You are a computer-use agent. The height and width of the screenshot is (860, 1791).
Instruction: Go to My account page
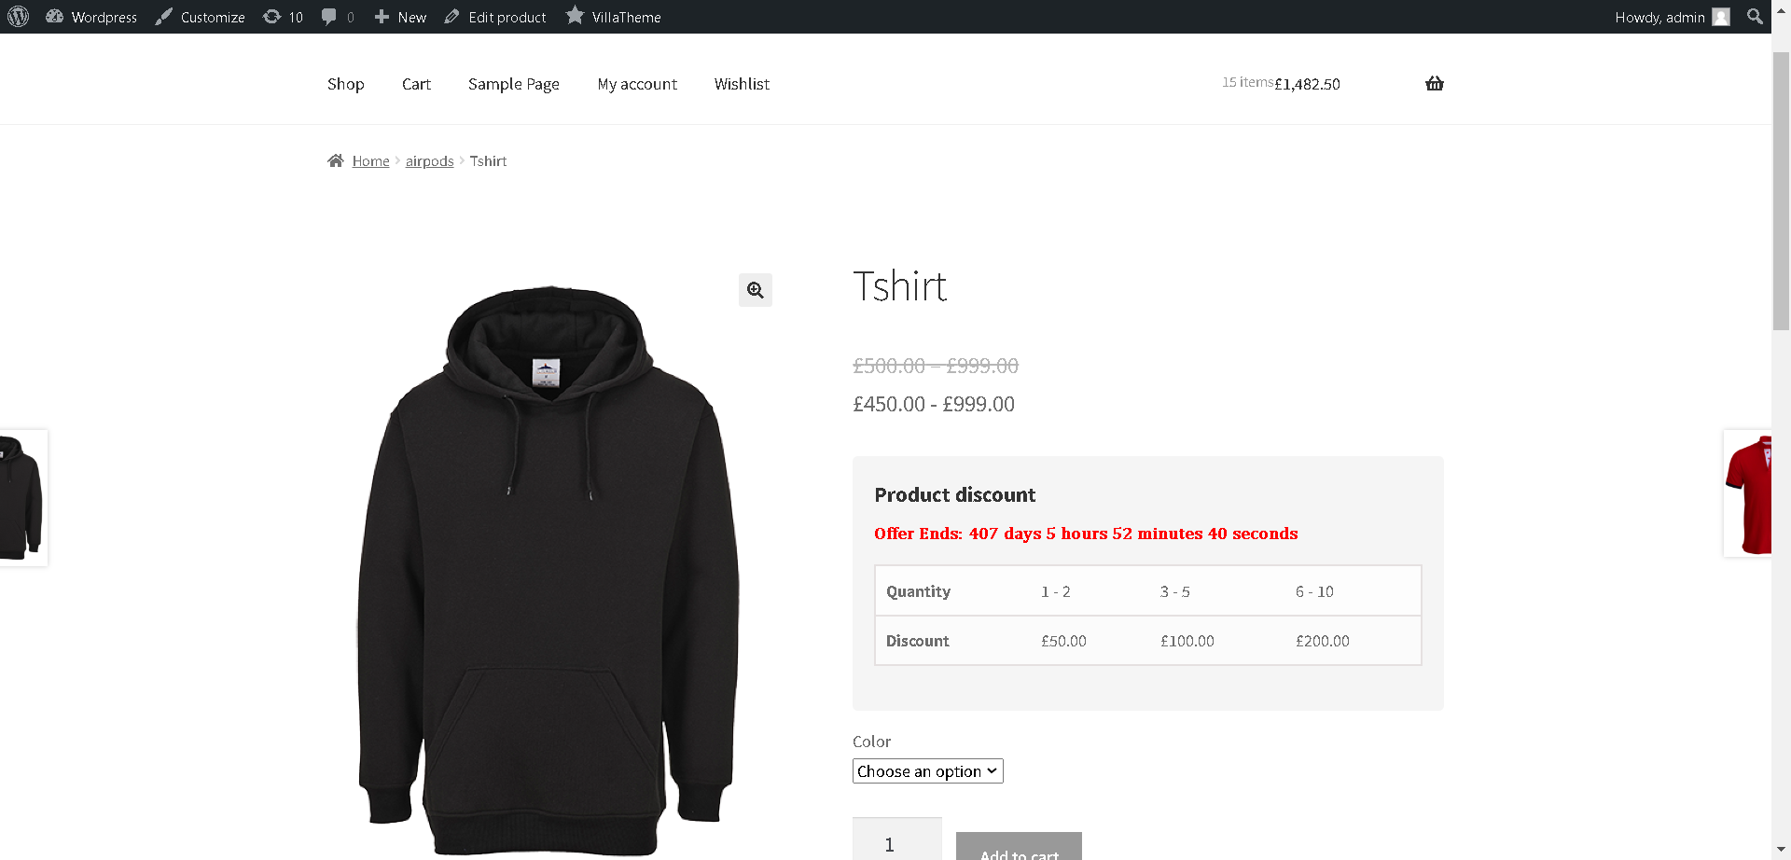637,84
